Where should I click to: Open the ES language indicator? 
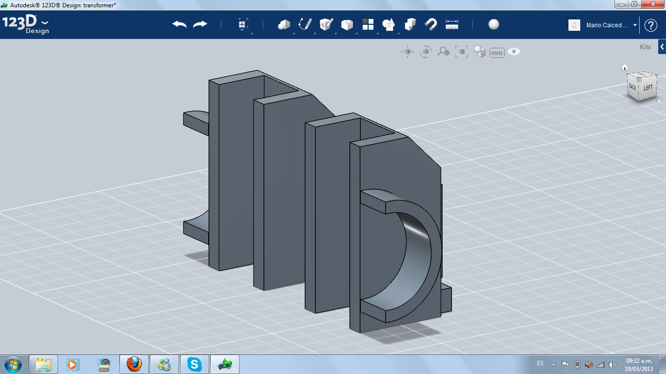point(540,364)
